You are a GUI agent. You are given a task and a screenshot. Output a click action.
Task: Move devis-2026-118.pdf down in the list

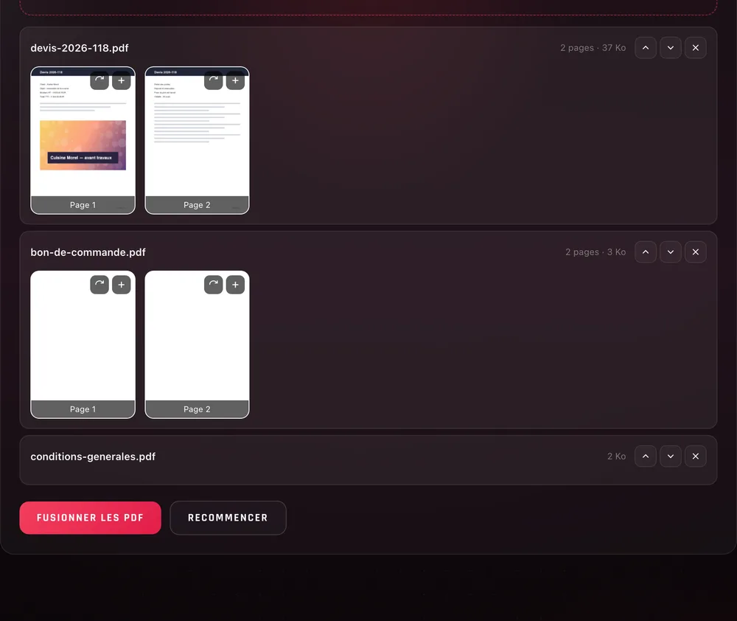[x=670, y=47]
